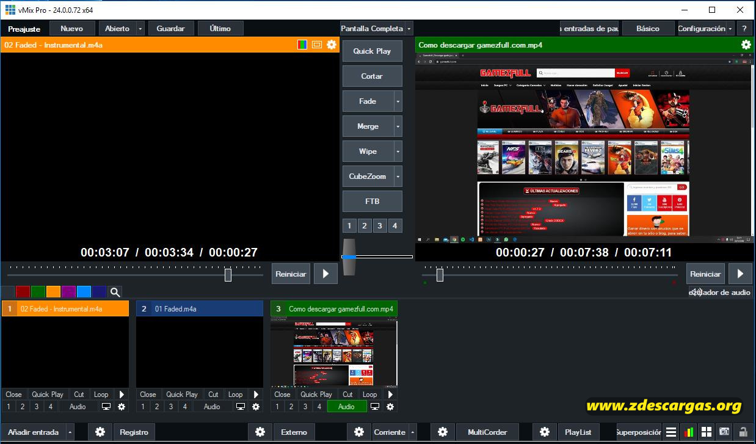Open settings gear in output title bar
Image resolution: width=756 pixels, height=444 pixels.
(x=746, y=45)
